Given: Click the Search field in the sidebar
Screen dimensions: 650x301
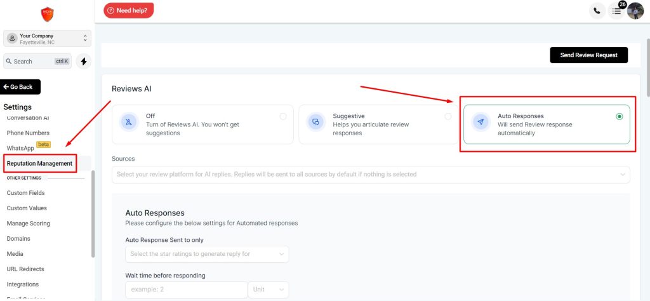Looking at the screenshot, I should tap(37, 62).
